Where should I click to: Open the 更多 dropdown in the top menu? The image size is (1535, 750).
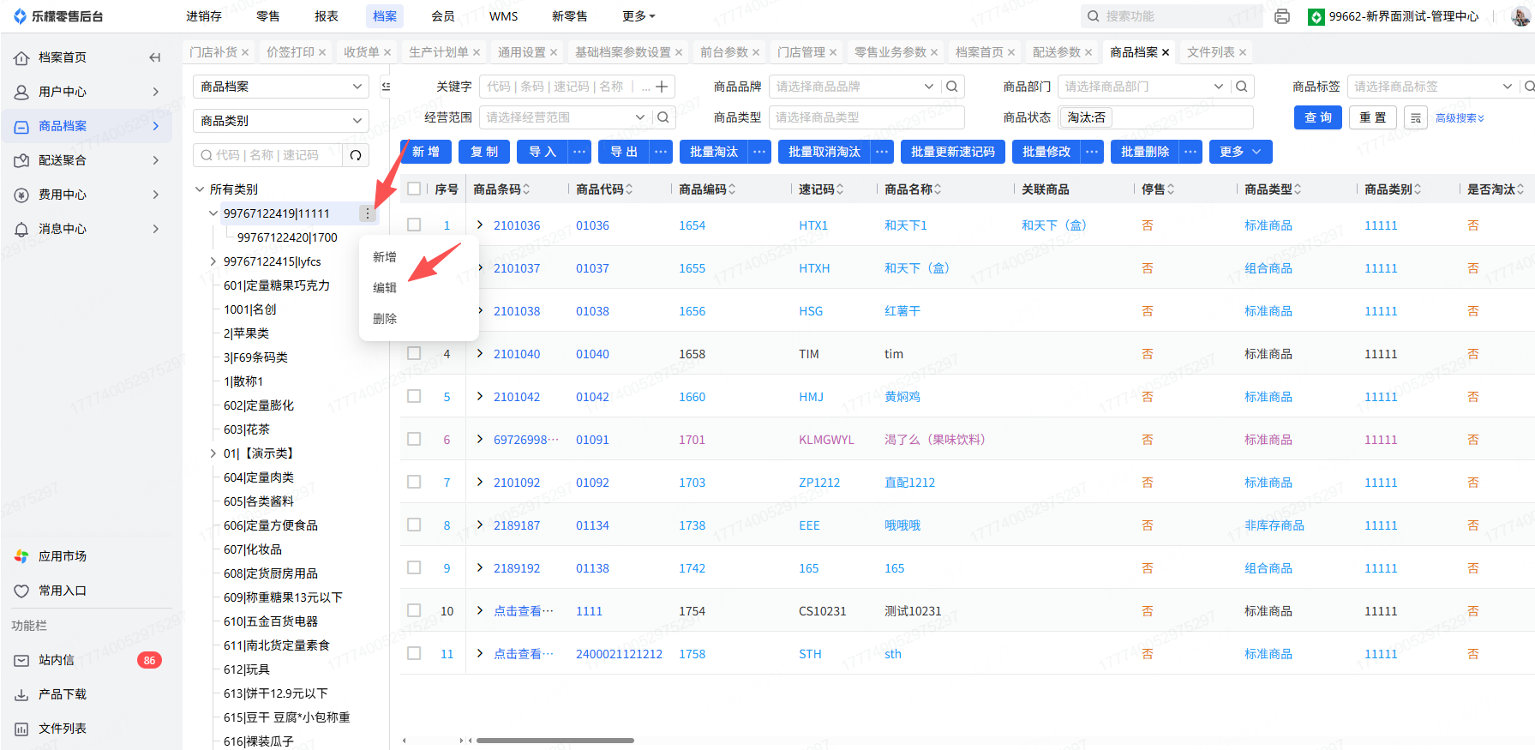(x=639, y=16)
